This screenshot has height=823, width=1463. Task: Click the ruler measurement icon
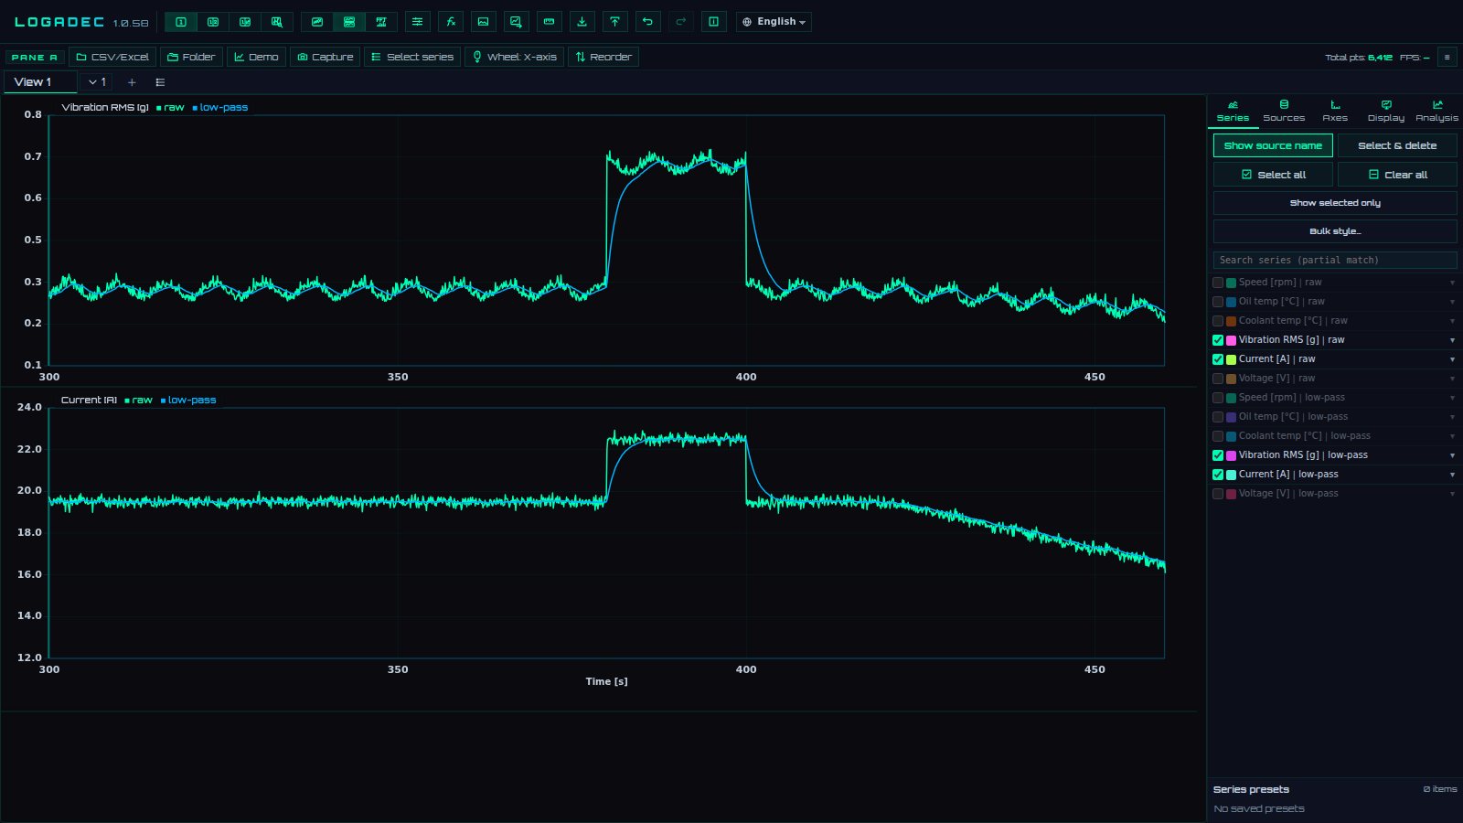(549, 22)
